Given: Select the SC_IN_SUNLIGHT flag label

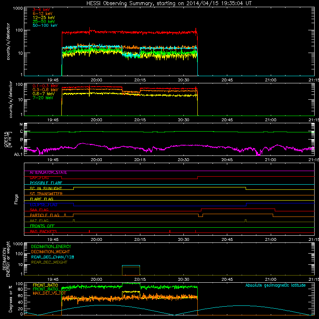Looking at the screenshot, I should pos(46,188).
